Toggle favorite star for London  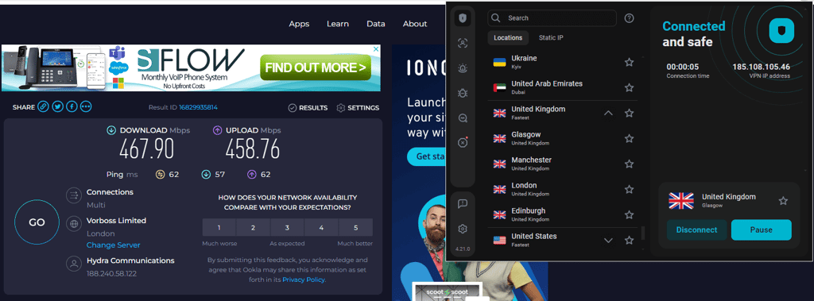(630, 190)
